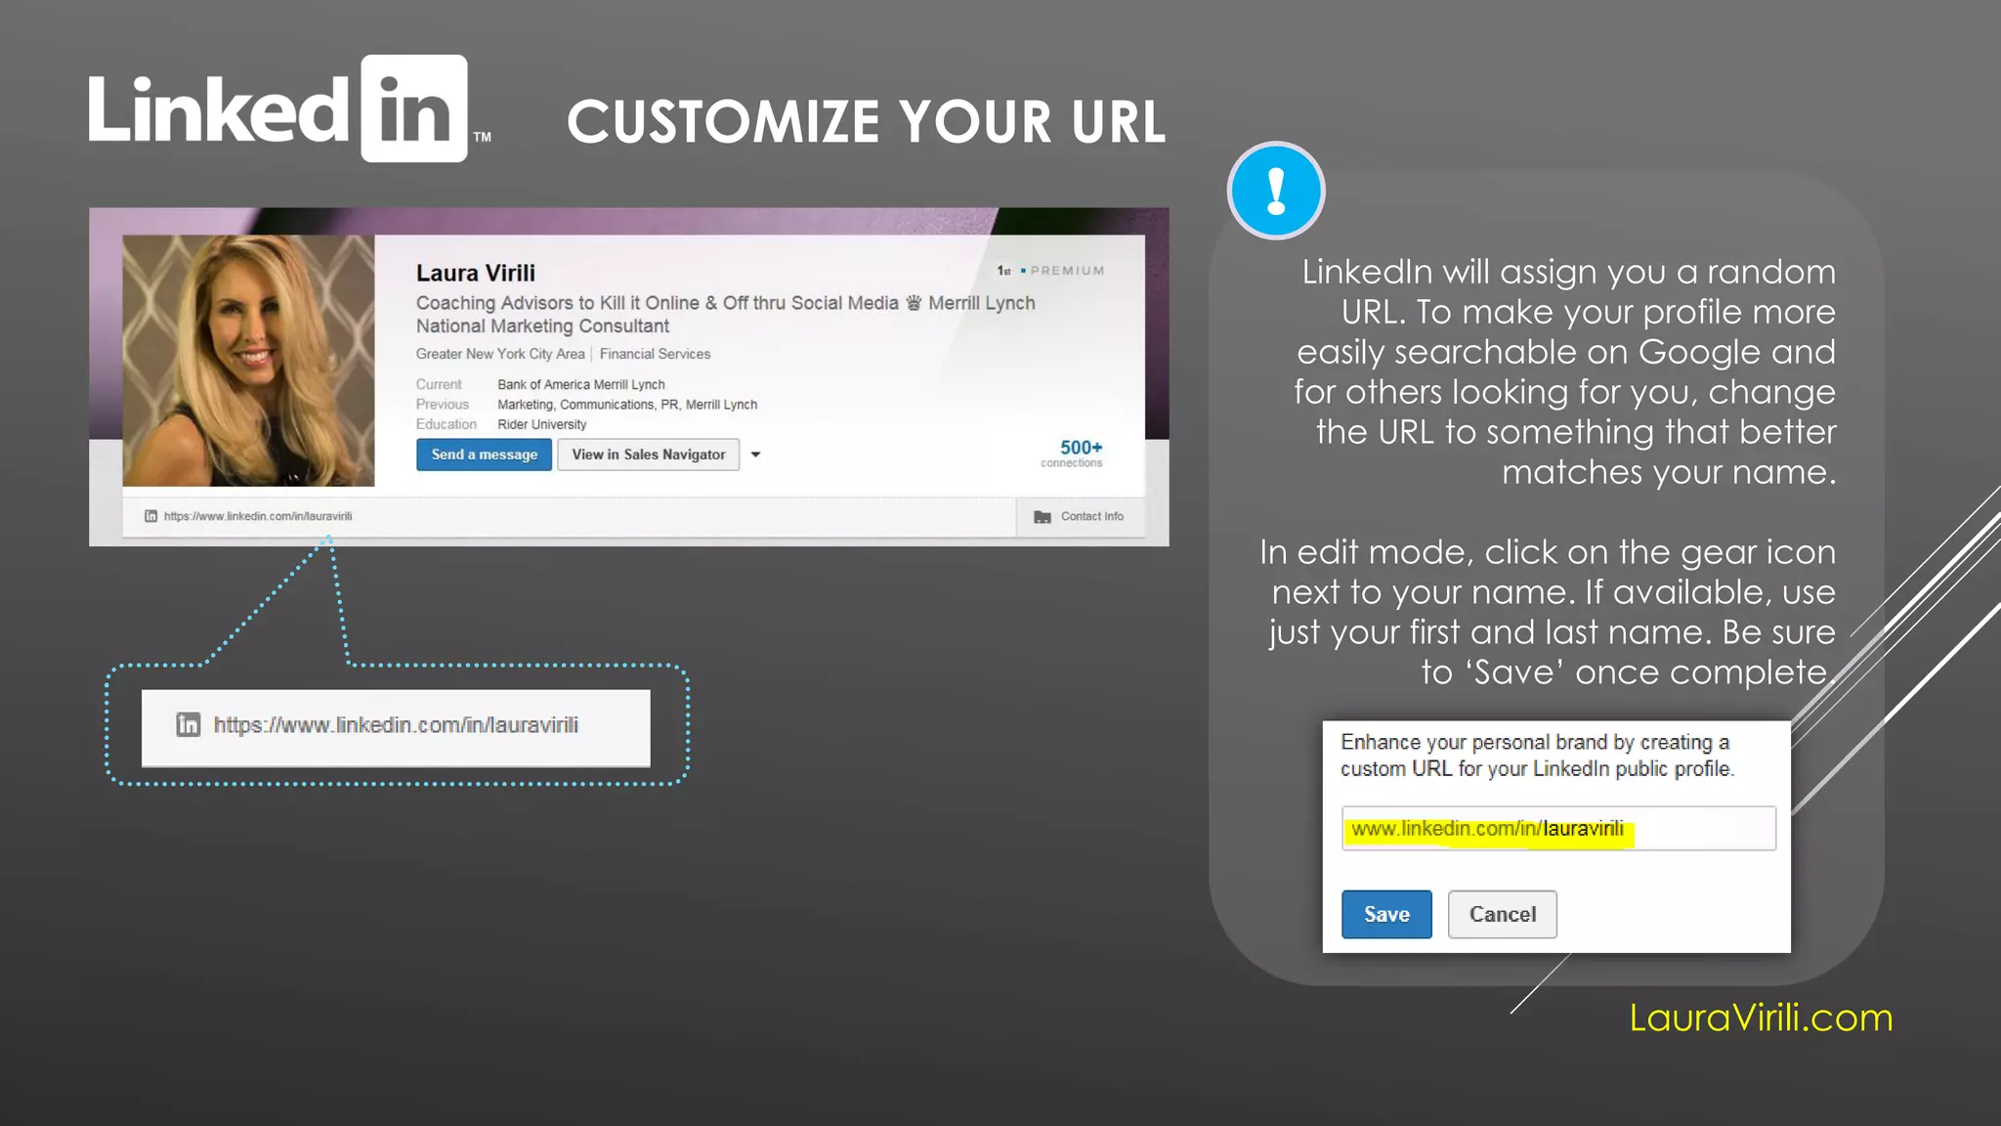The height and width of the screenshot is (1126, 2001).
Task: Click the LinkedIn icon beside profile URL
Action: pos(150,516)
